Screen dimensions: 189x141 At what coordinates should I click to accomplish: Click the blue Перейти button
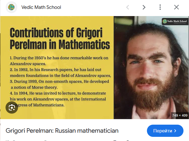[x=165, y=131]
